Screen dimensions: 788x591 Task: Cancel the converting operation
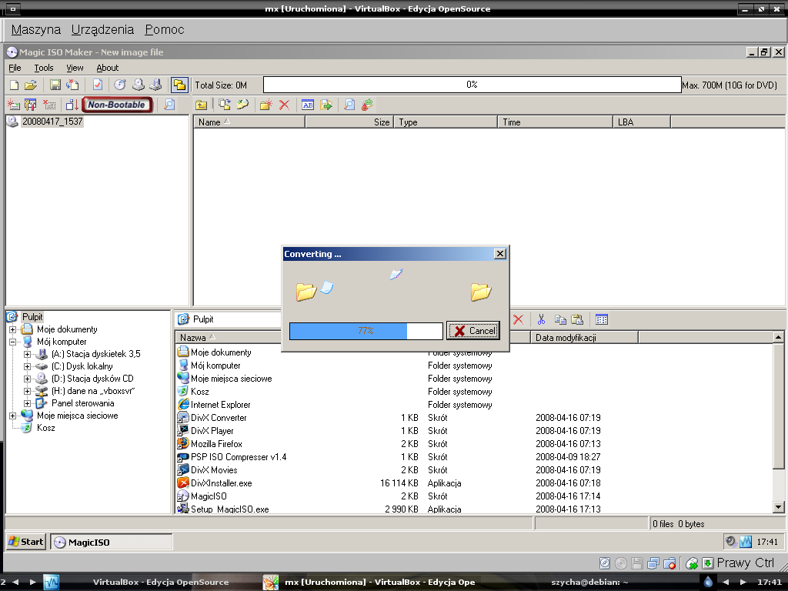(x=473, y=331)
